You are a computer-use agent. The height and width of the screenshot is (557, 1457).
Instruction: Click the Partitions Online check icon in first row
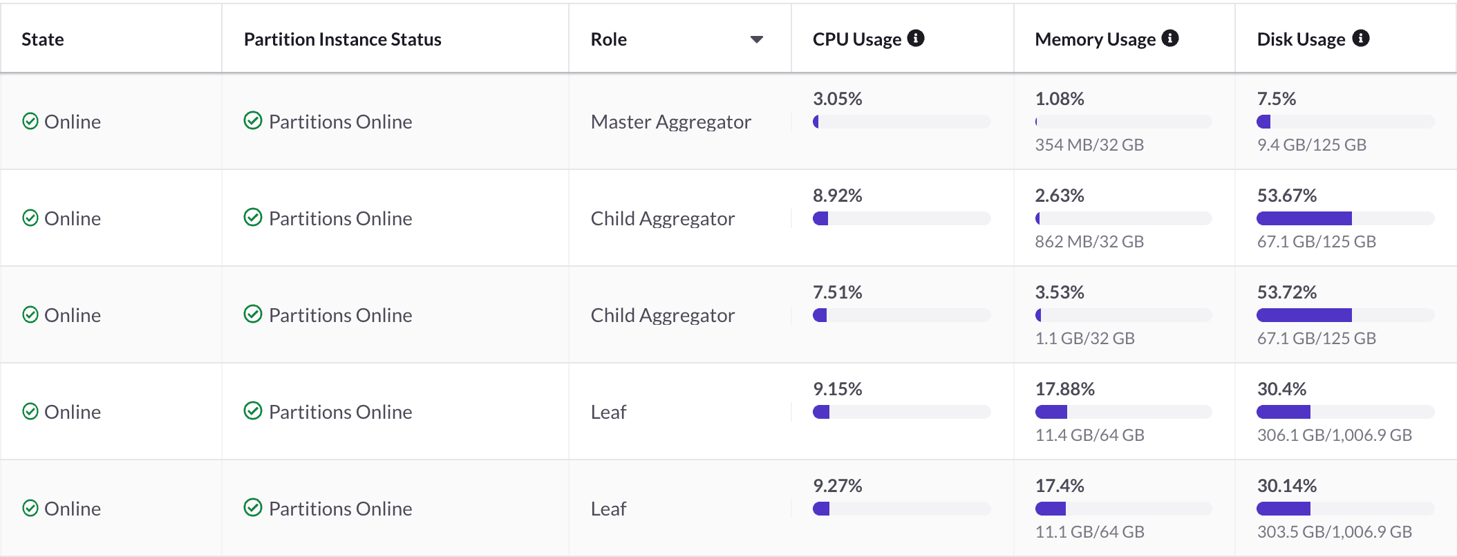[x=254, y=121]
